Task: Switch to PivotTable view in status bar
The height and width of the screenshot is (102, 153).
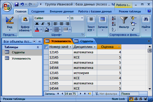Action: [x=136, y=99]
